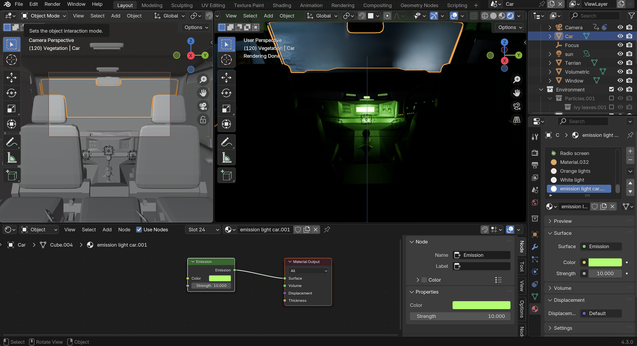The width and height of the screenshot is (637, 346).
Task: Open the Node menu in node editor
Action: [x=124, y=229]
